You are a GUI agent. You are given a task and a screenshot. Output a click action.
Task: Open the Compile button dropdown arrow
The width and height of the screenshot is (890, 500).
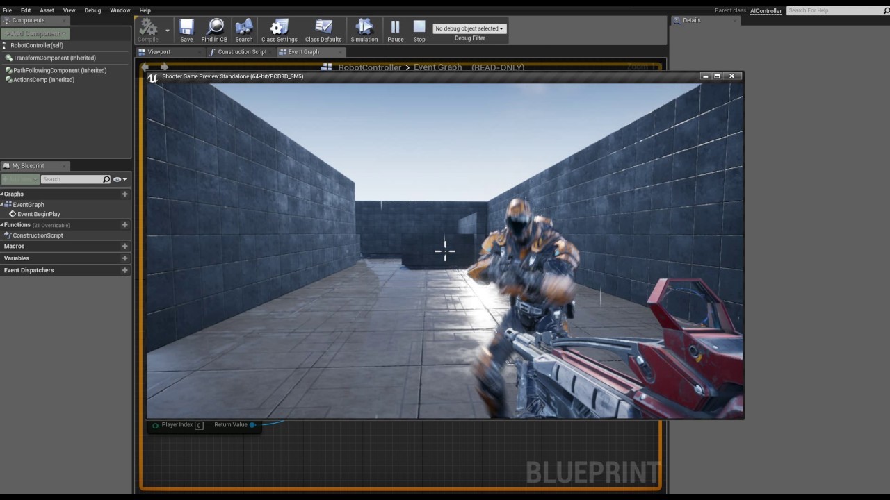click(x=167, y=30)
